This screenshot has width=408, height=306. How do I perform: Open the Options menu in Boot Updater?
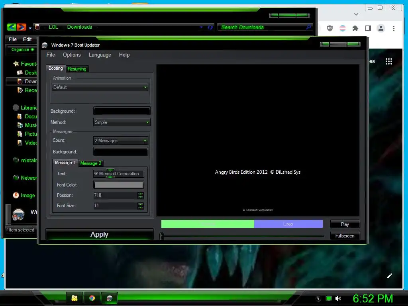(72, 55)
